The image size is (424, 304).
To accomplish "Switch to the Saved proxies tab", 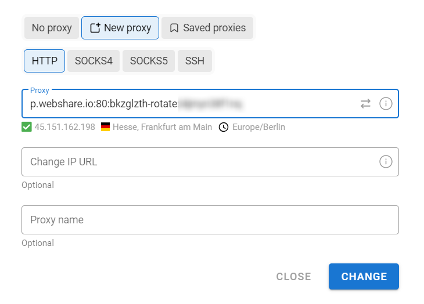I will click(x=207, y=28).
